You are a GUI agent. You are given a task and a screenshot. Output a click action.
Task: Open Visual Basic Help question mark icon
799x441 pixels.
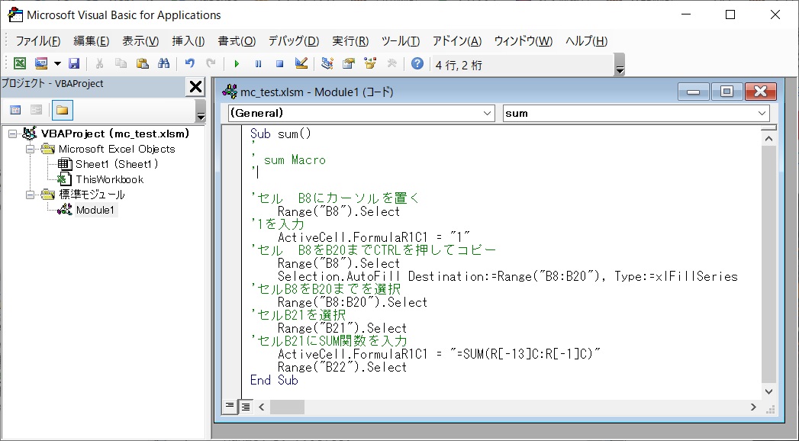pyautogui.click(x=417, y=63)
